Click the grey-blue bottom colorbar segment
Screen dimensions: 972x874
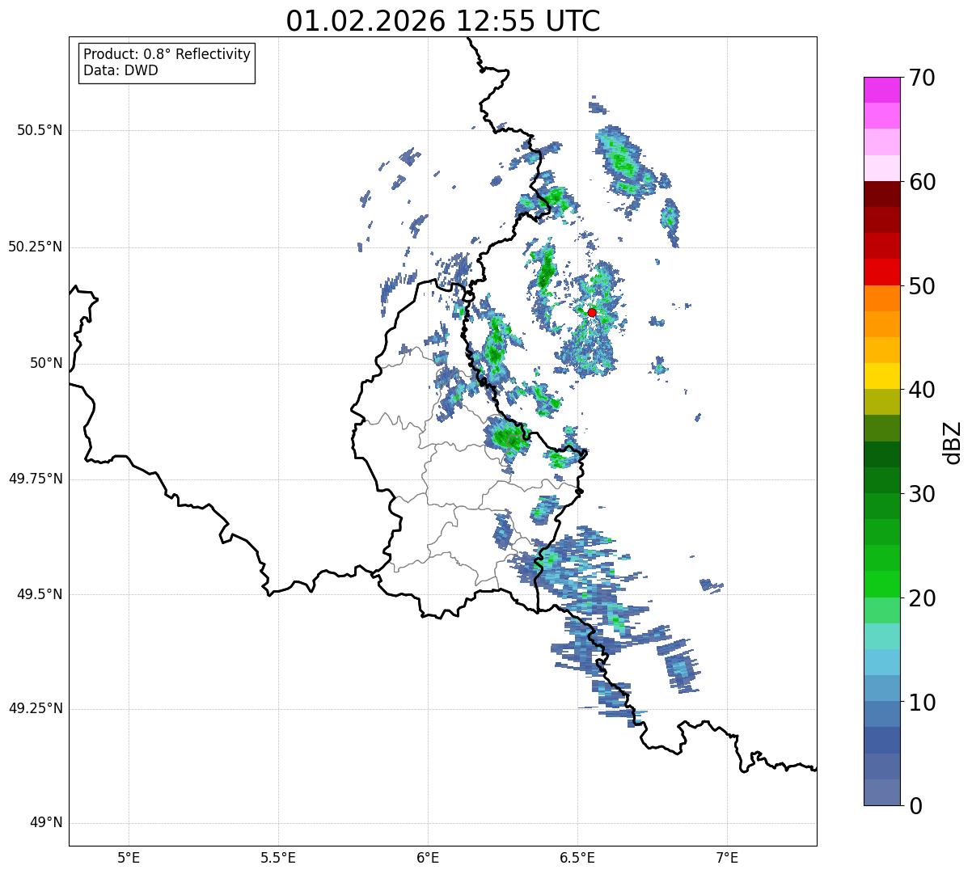click(882, 792)
